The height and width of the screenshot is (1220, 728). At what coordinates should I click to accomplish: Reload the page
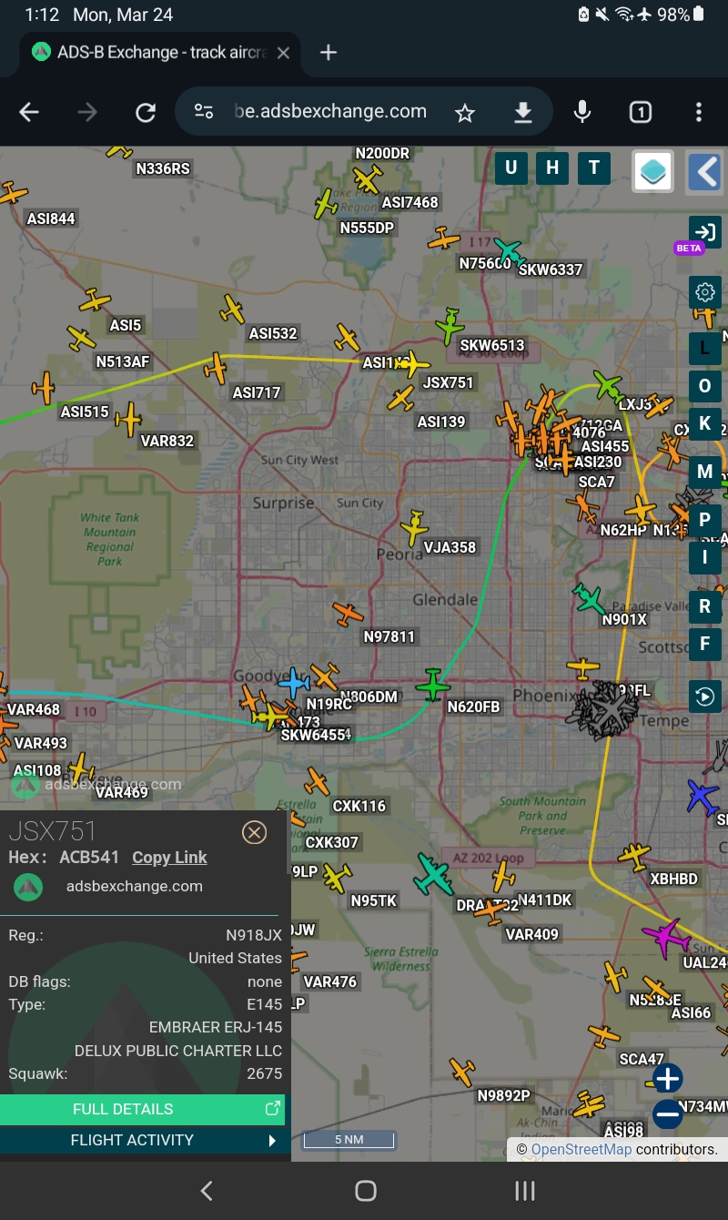pos(146,112)
